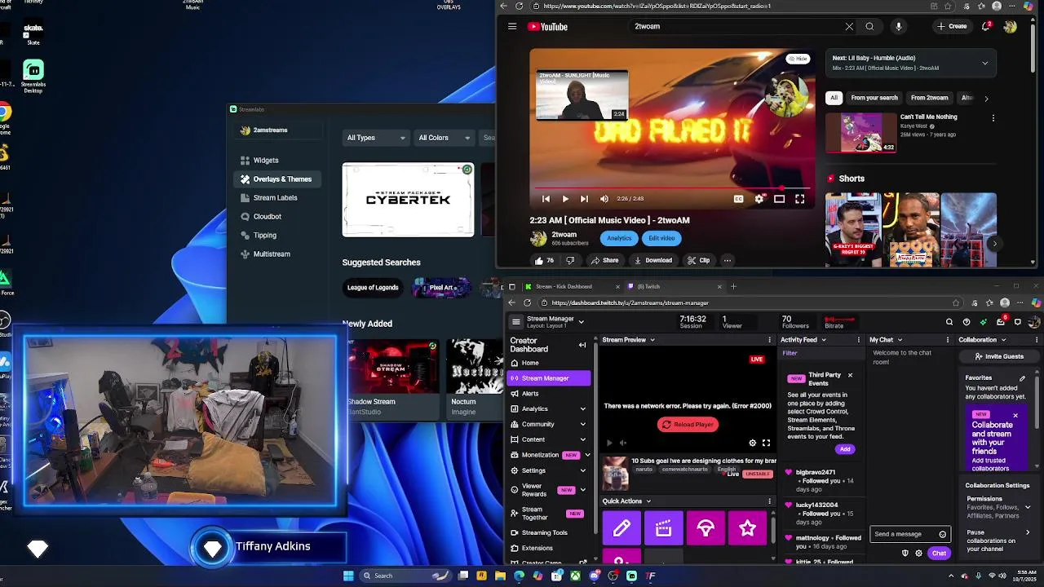Screen dimensions: 1044x587
Task: Expand Analytics section in Twitch sidebar
Action: click(x=582, y=409)
